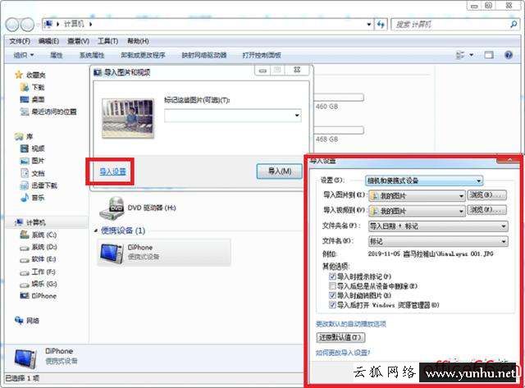The height and width of the screenshot is (388, 525).
Task: Click the search magnifier icon
Action: click(x=514, y=24)
